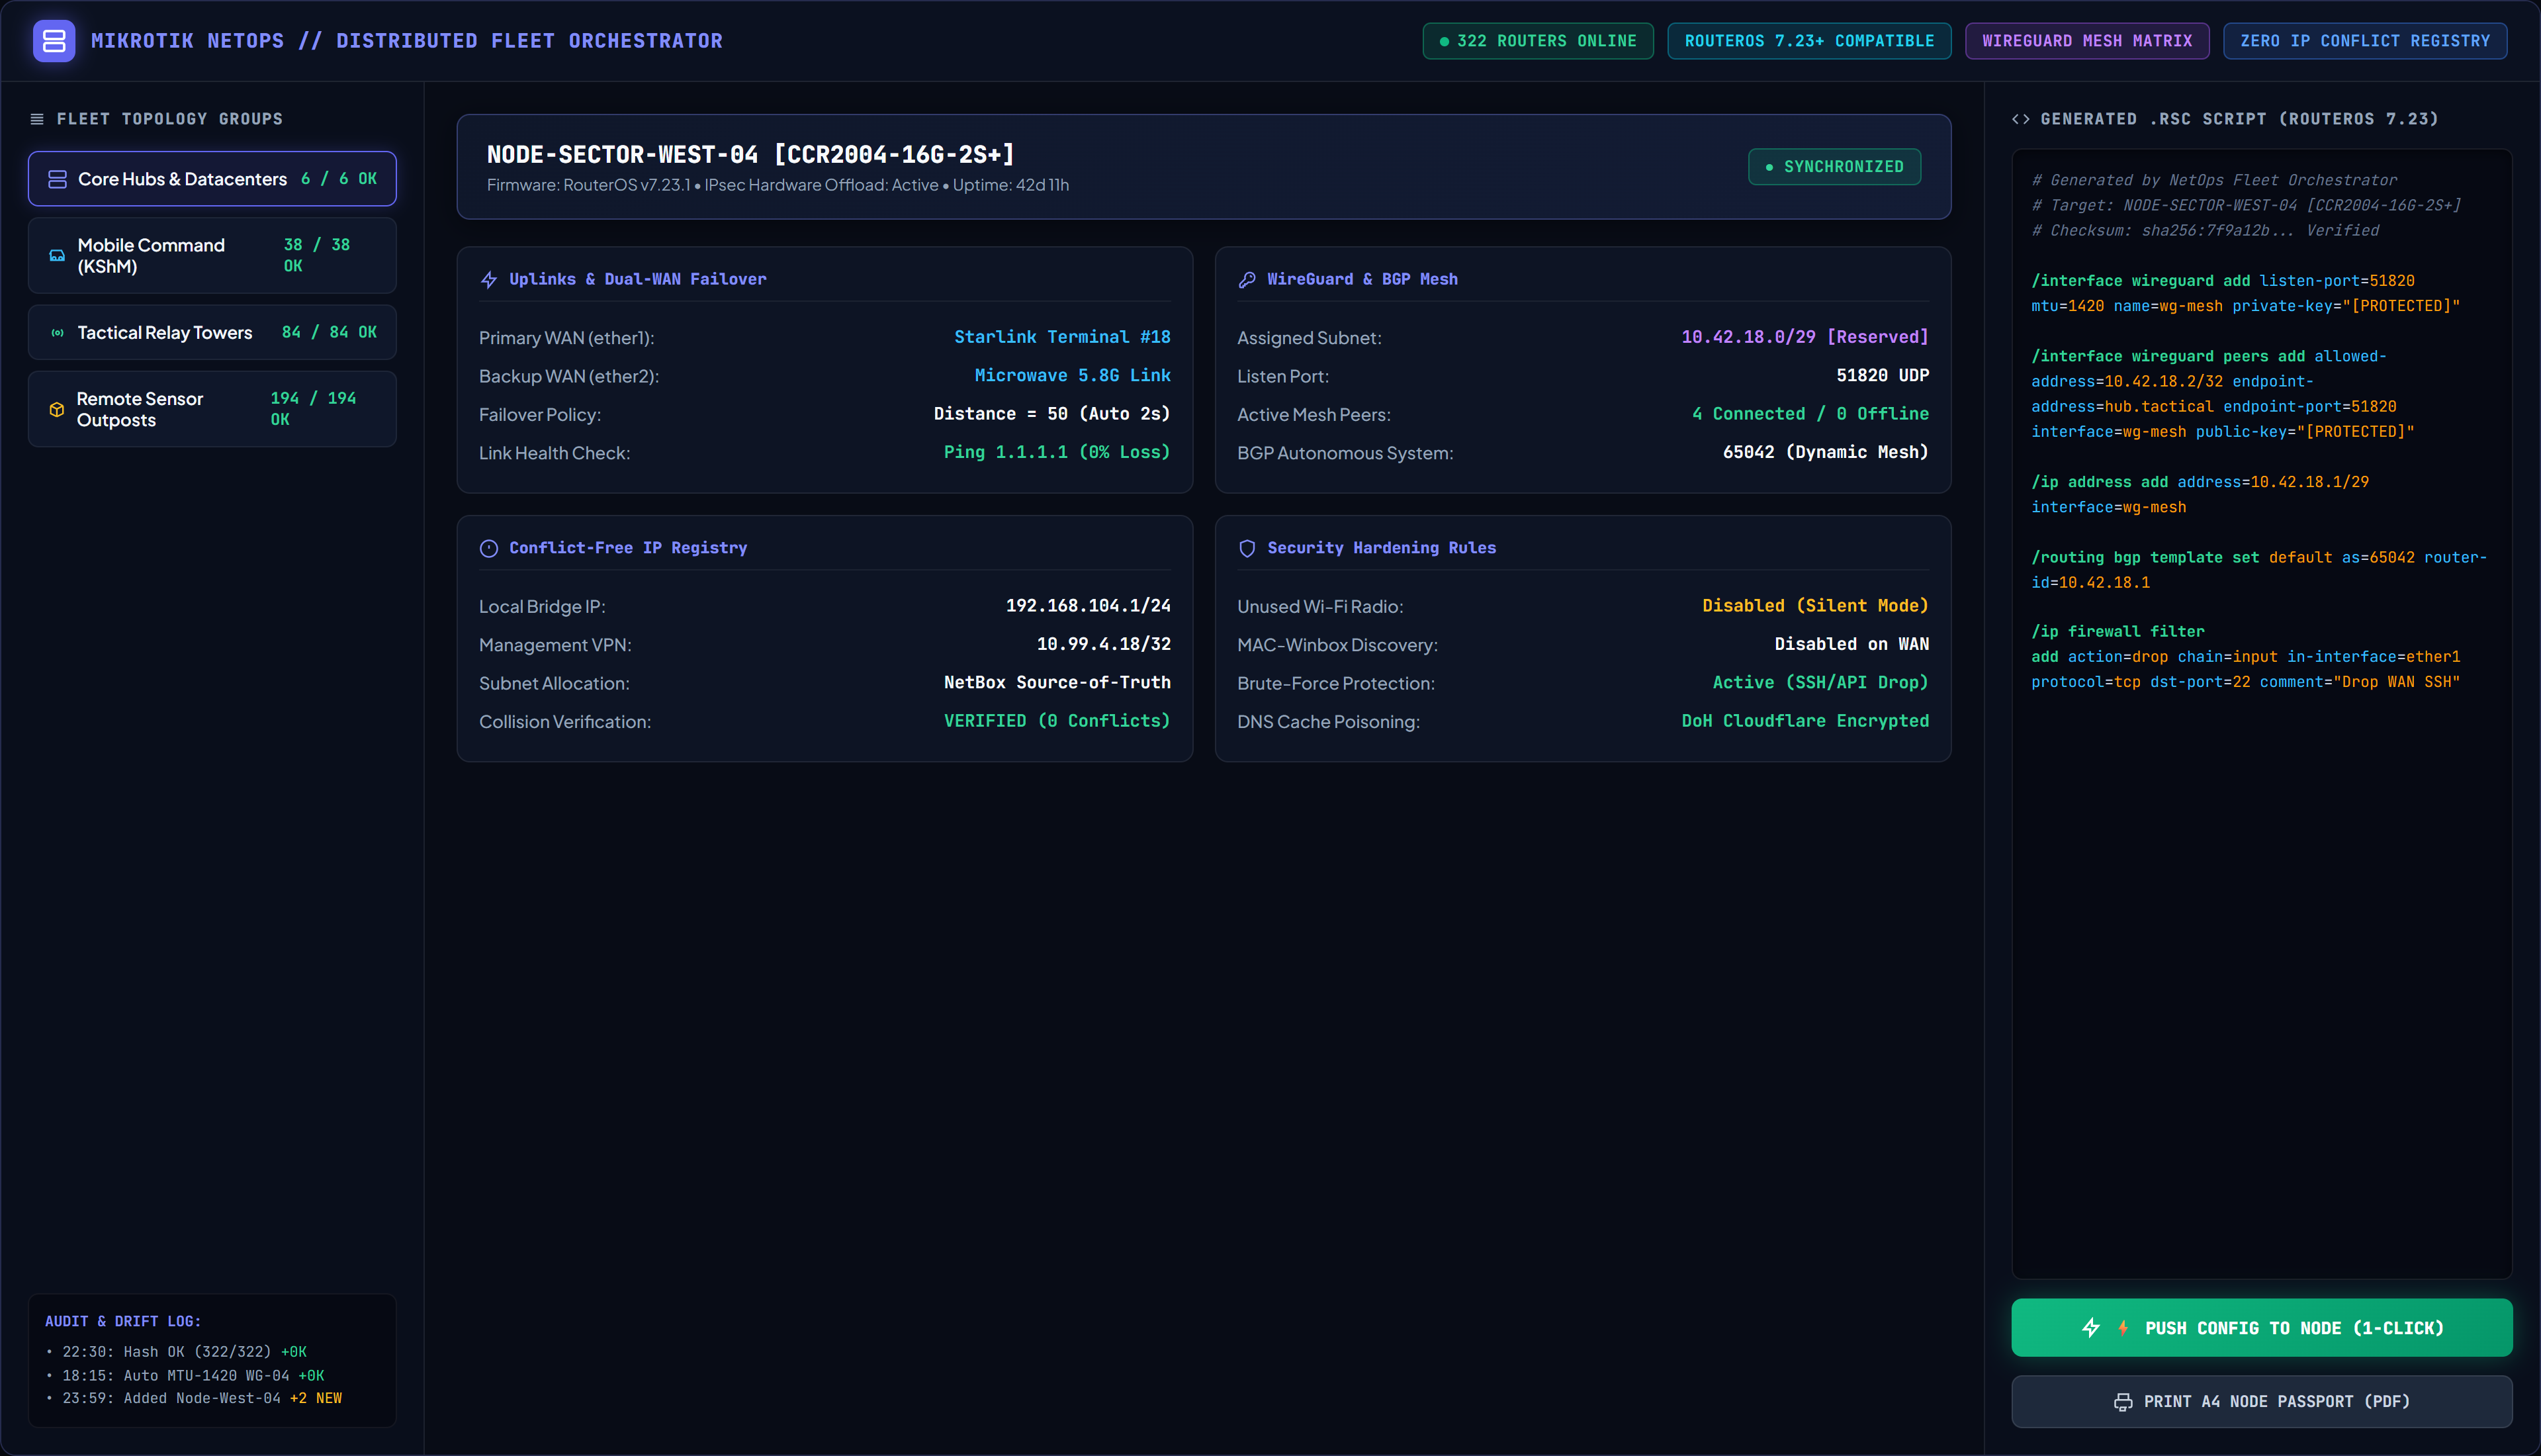Click the clock icon in Conflict-Free IP Registry

click(489, 548)
